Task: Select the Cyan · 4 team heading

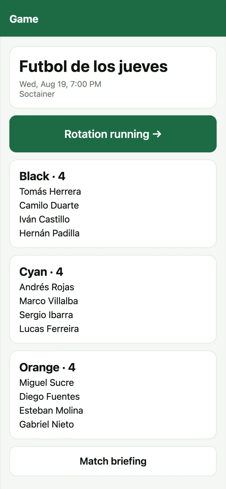Action: point(41,272)
